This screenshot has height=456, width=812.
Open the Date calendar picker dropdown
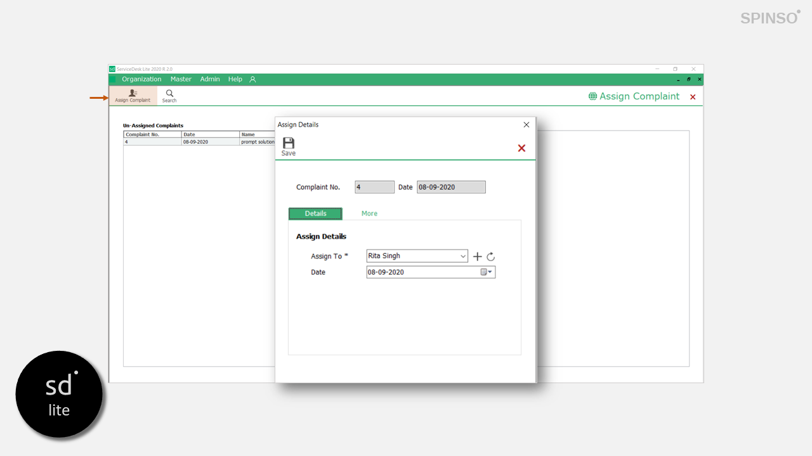tap(487, 272)
